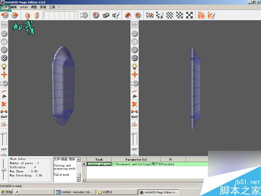
Task: Click the task table left scroll arrow
Action: click(84, 180)
